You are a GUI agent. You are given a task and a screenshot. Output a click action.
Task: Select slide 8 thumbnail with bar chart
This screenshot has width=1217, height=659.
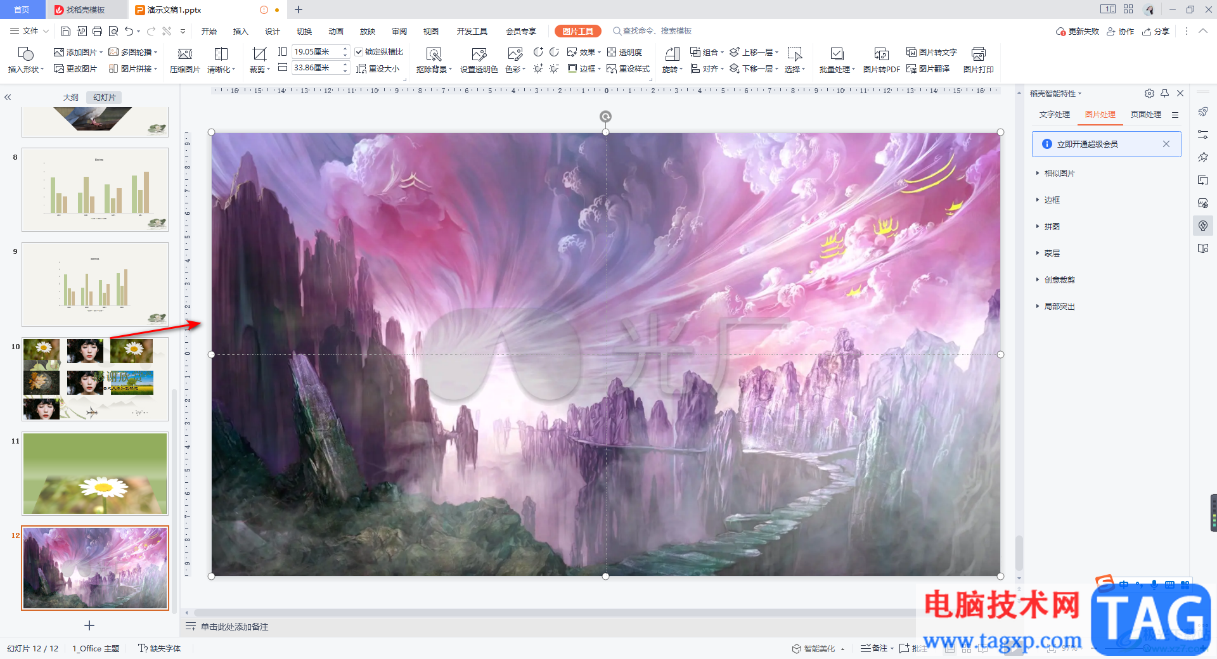(x=95, y=190)
